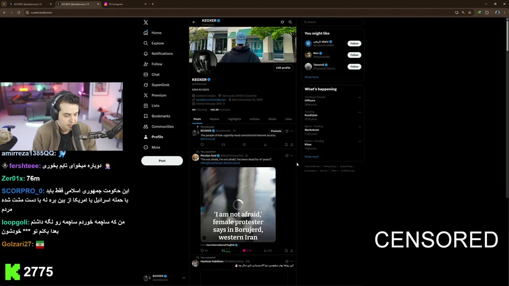509x286 pixels.
Task: Switch to the Articles tab
Action: (x=254, y=119)
